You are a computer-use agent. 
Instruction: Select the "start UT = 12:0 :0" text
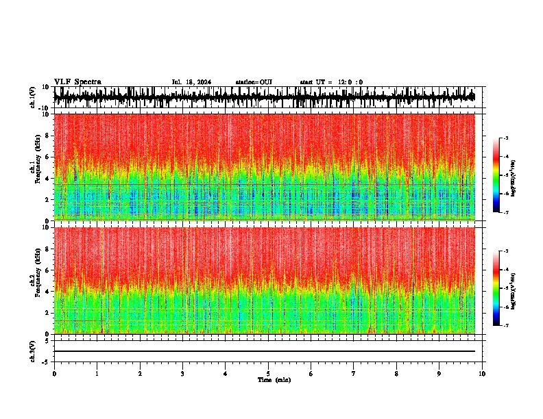(331, 82)
